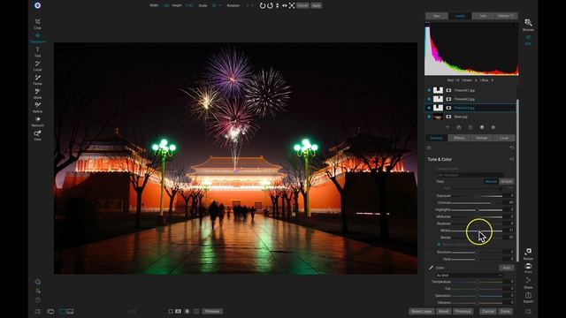Switch to the Portrait tab
The image size is (566, 318).
(x=481, y=138)
